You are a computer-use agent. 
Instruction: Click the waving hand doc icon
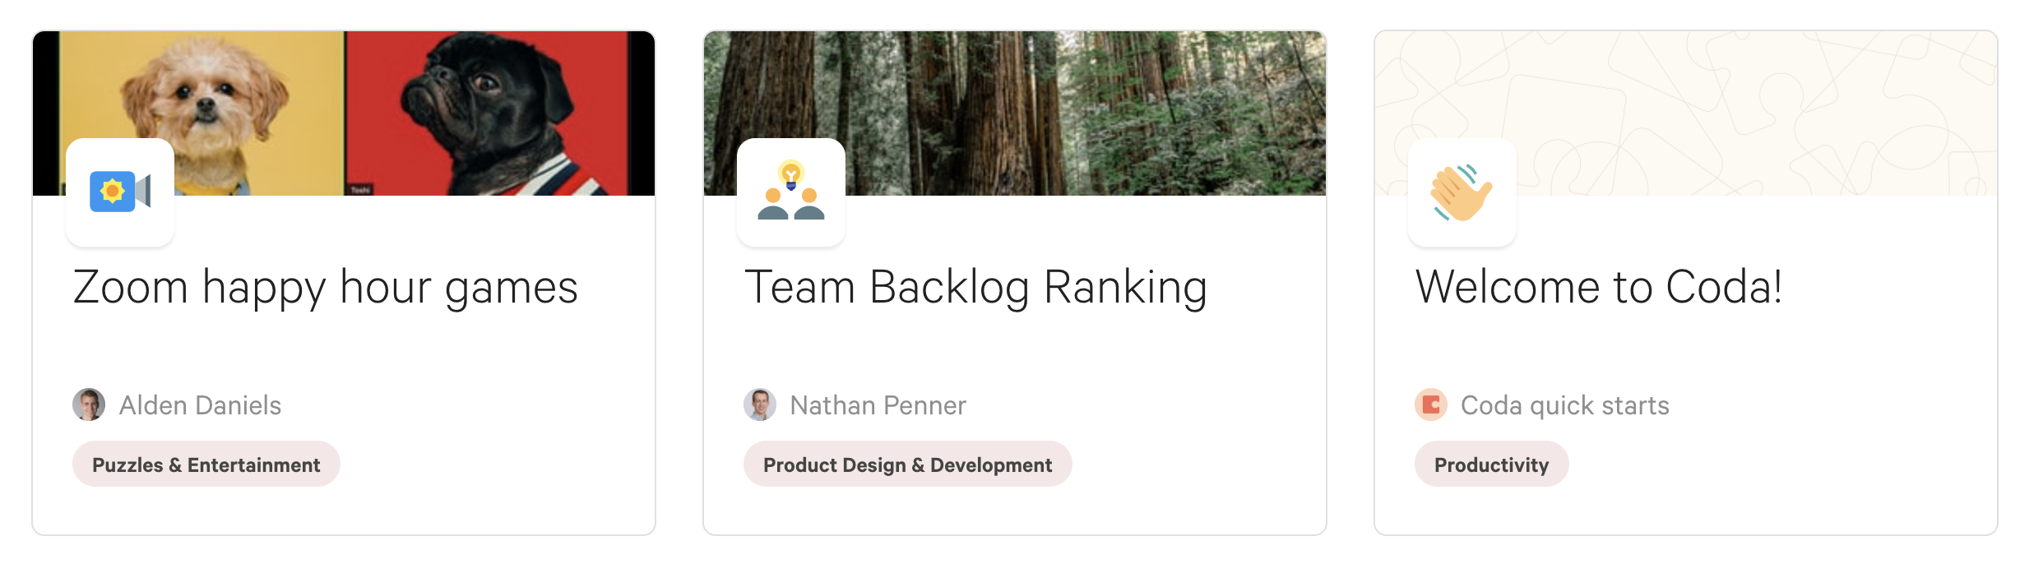(1462, 192)
